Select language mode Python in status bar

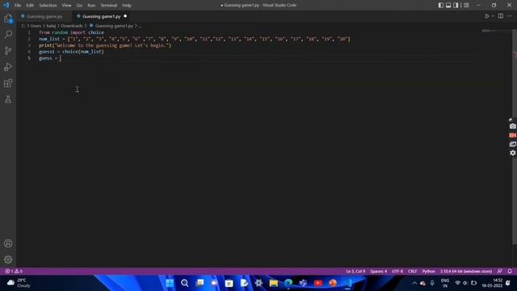(429, 272)
